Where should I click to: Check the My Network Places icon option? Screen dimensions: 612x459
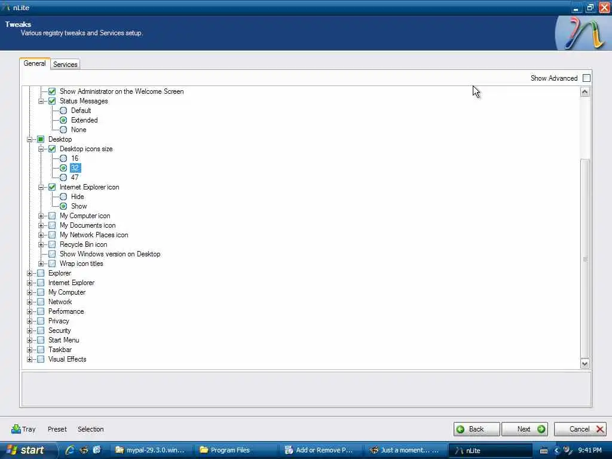pyautogui.click(x=52, y=234)
